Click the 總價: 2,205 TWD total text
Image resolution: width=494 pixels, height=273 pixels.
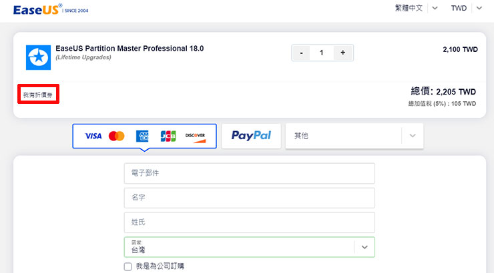point(443,92)
